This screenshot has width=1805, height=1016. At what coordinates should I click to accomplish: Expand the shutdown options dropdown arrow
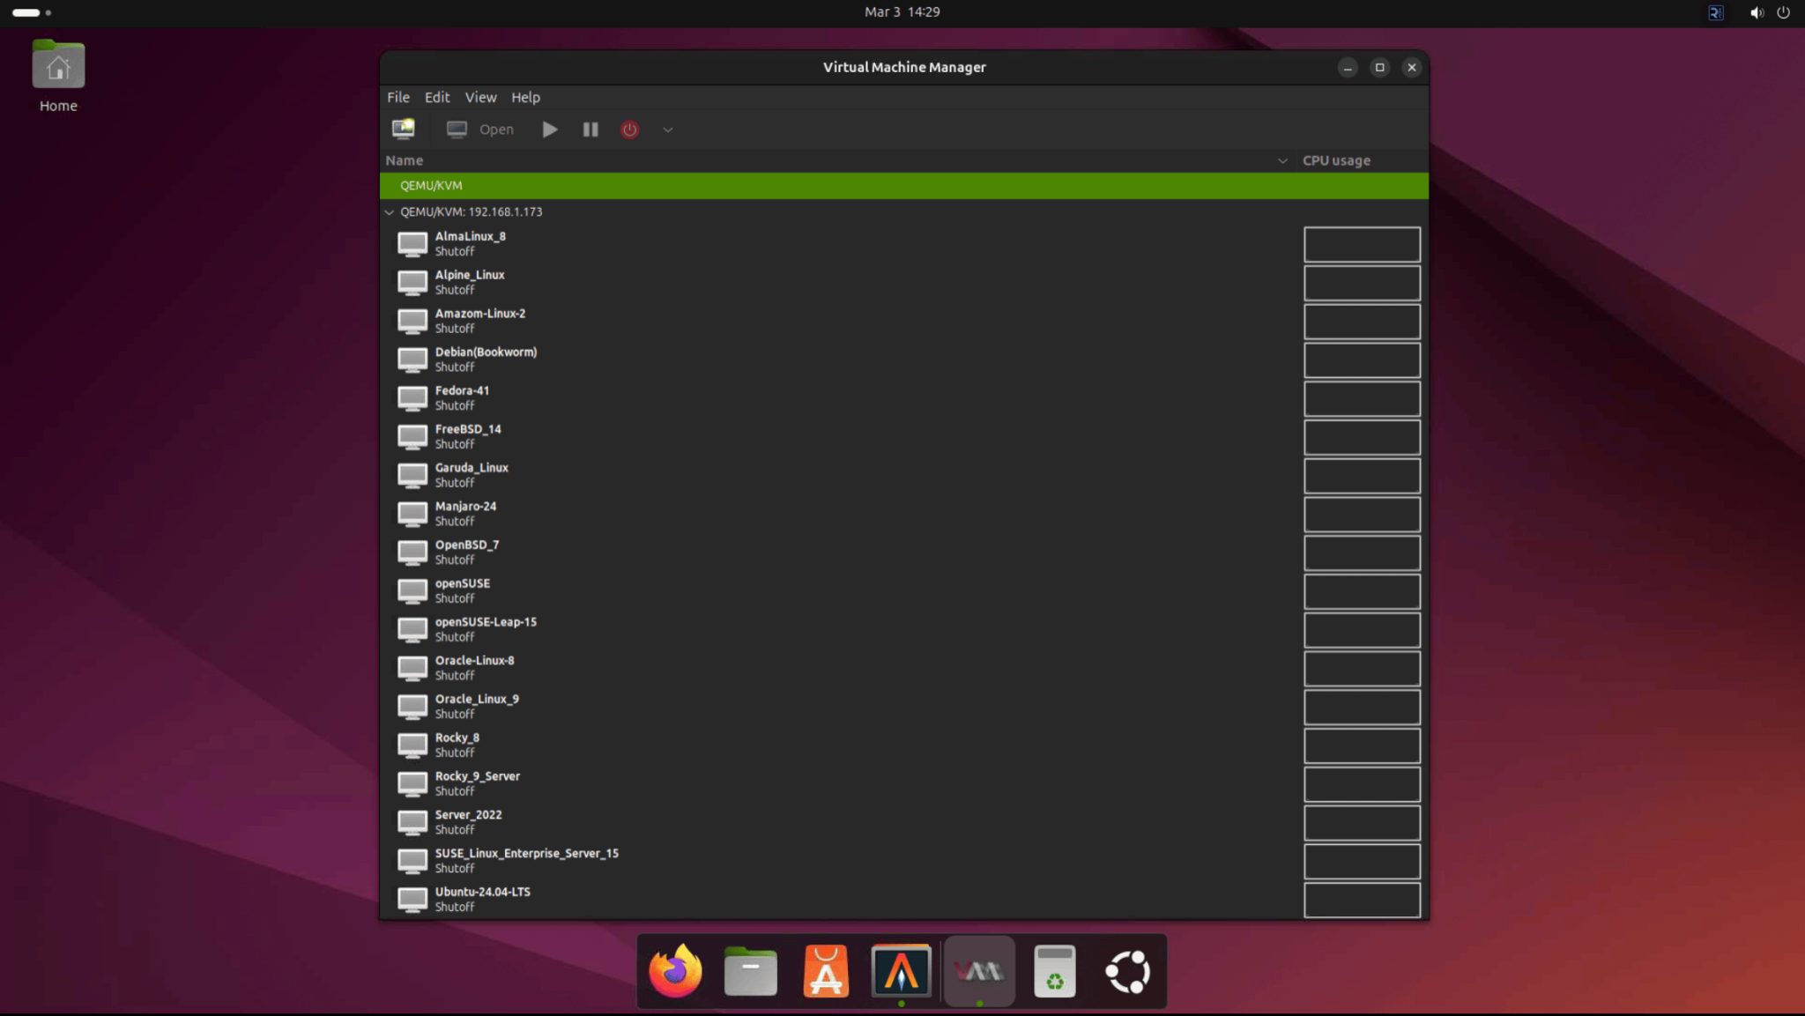click(666, 129)
